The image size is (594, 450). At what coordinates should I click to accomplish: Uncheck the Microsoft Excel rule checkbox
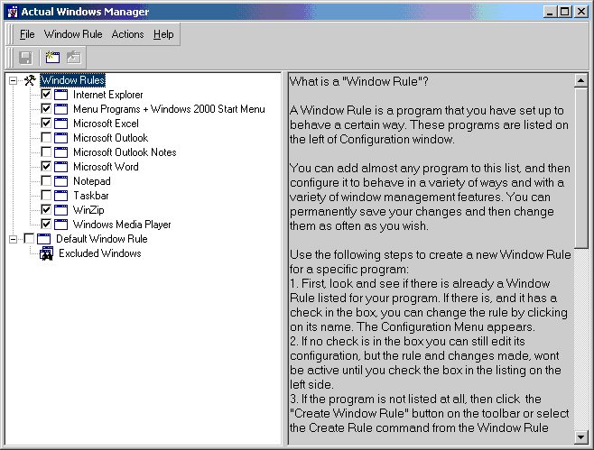46,124
